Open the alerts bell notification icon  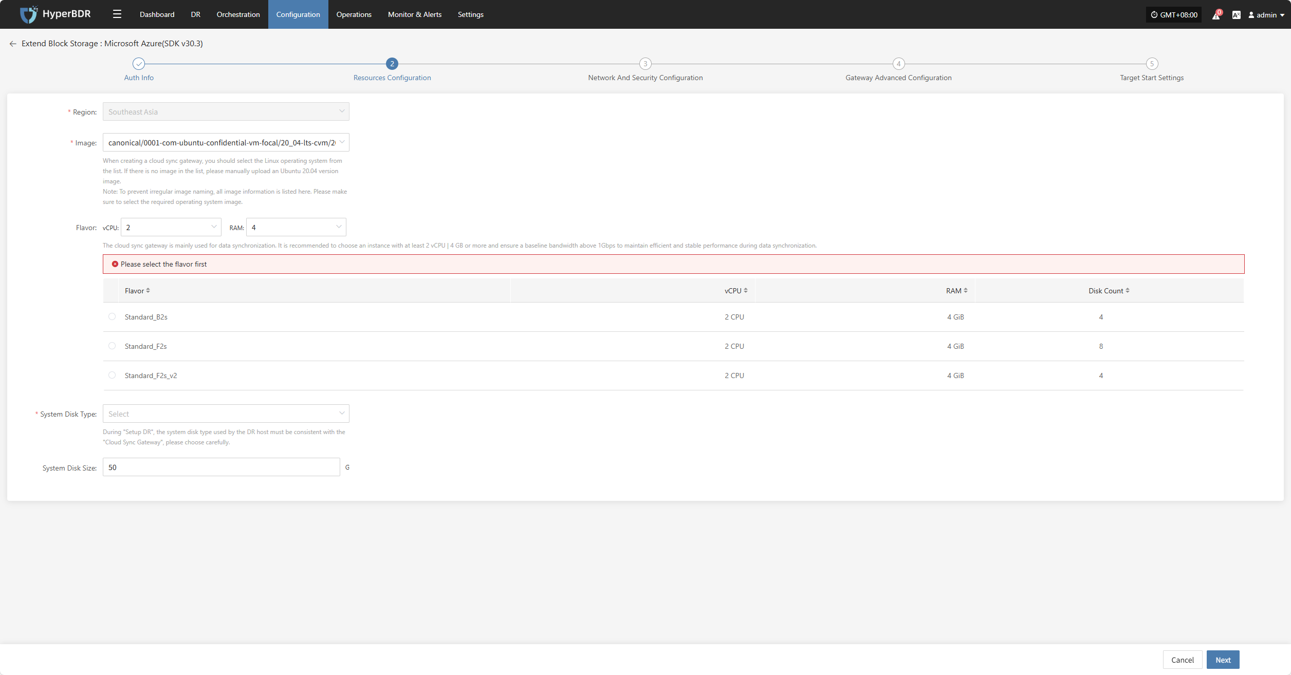pos(1216,15)
